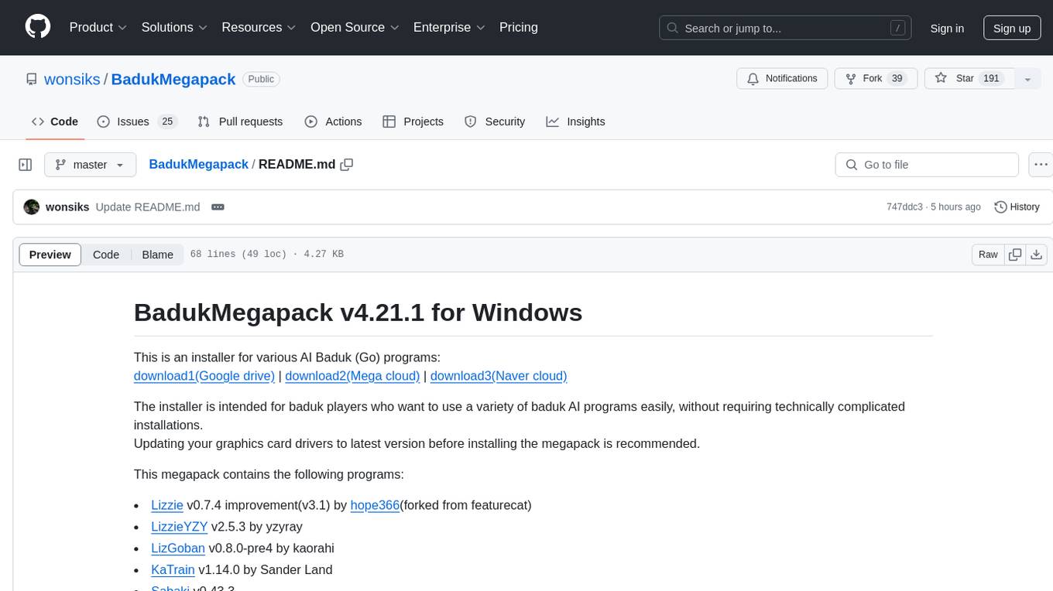Viewport: 1053px width, 591px height.
Task: Star the repository
Action: [969, 79]
